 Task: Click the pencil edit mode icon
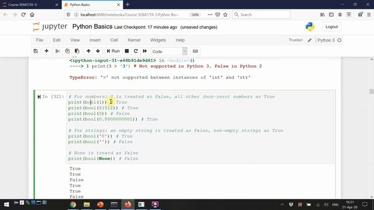click(310, 40)
